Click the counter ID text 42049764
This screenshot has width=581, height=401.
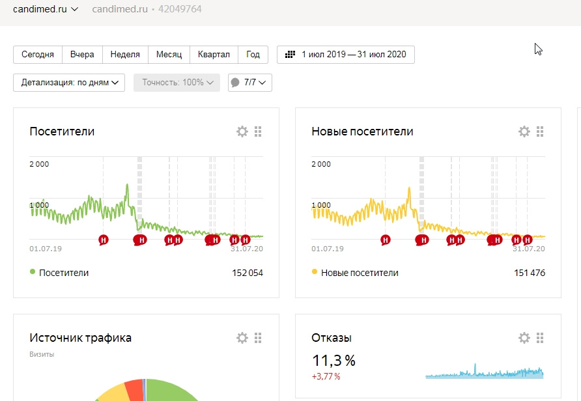point(180,9)
